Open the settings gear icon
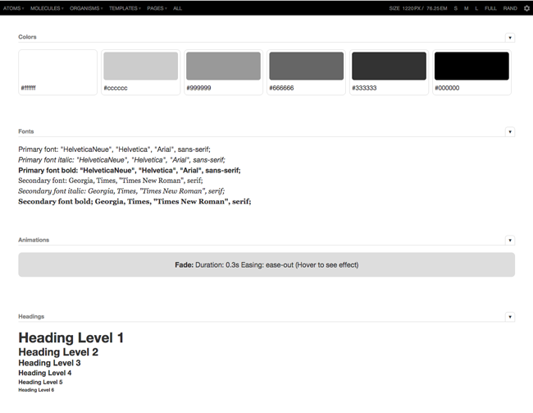This screenshot has height=413, width=533. [x=526, y=8]
